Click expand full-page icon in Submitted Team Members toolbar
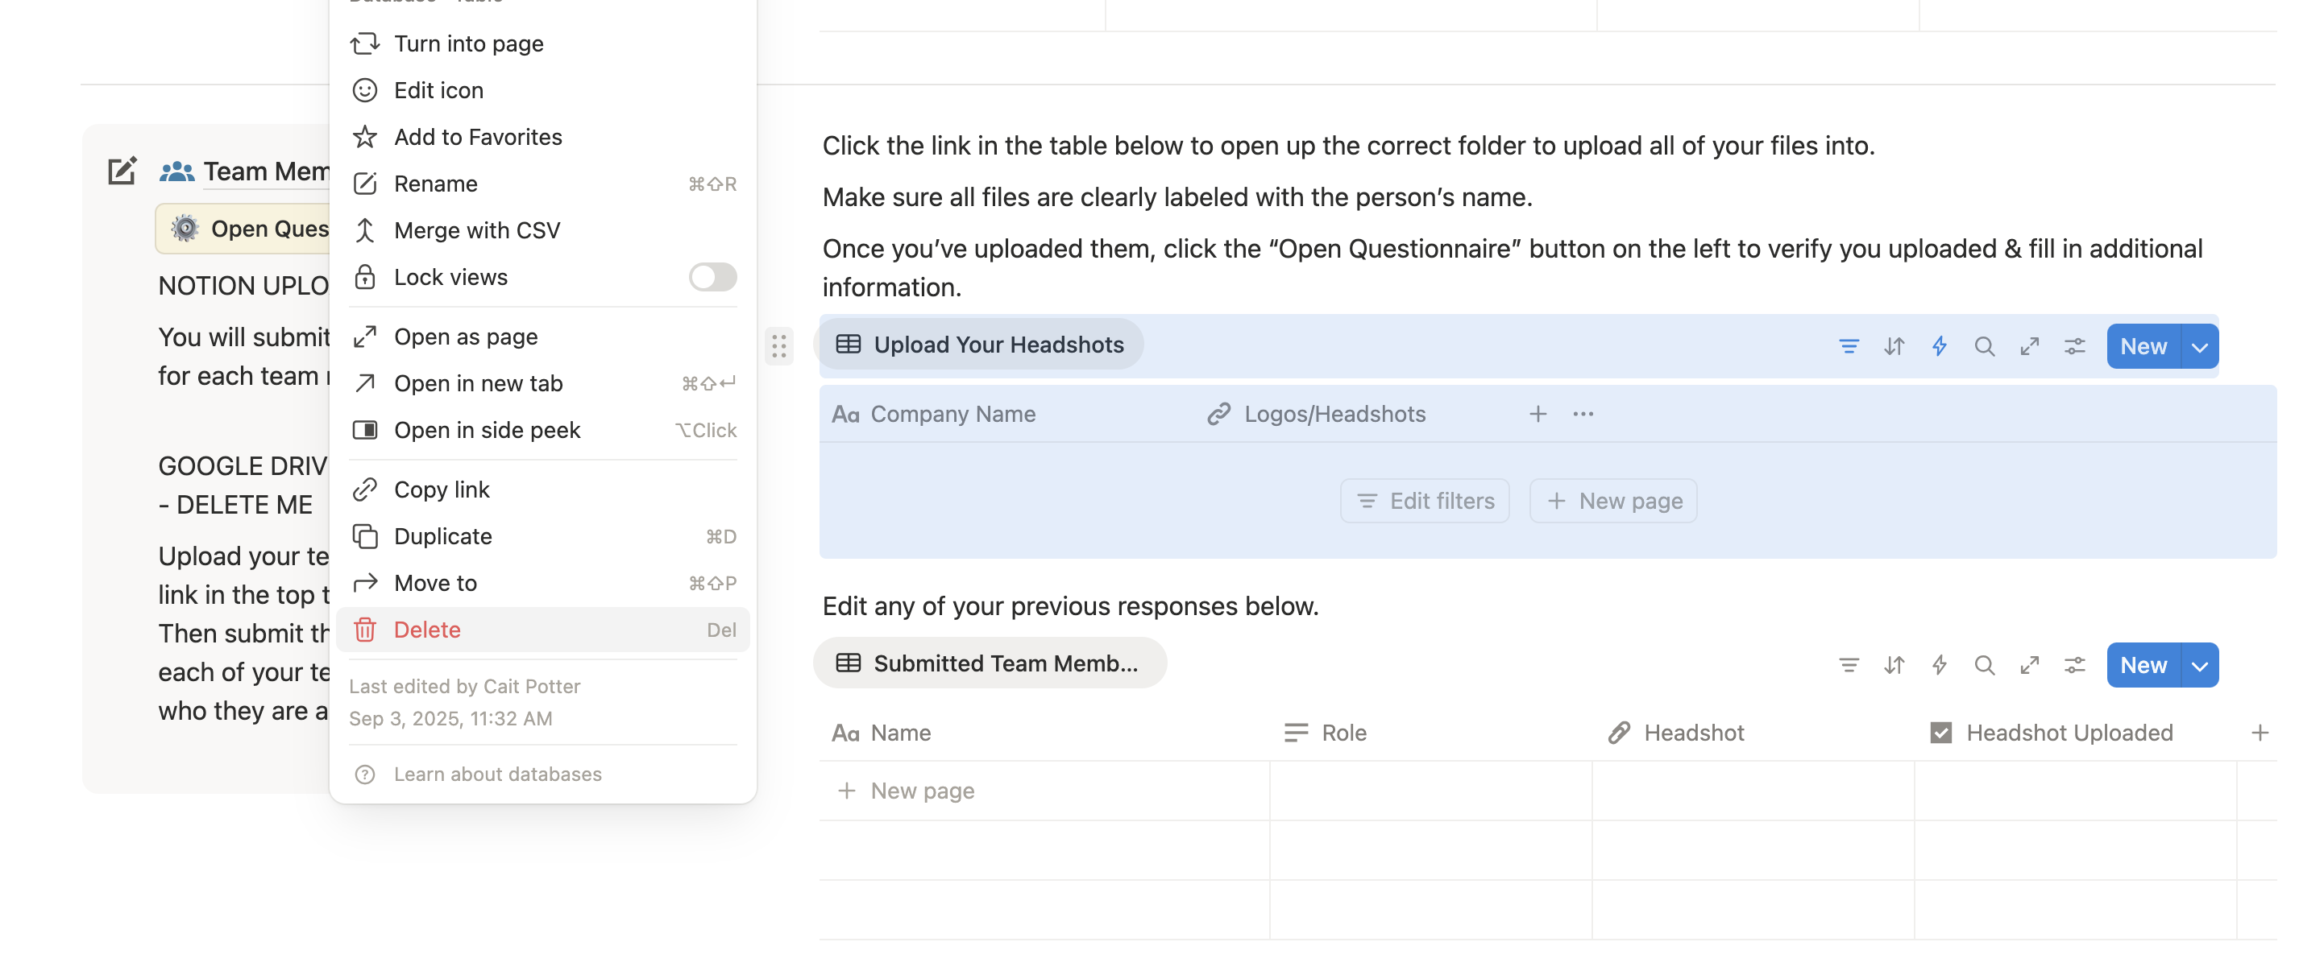Viewport: 2324px width, 979px height. tap(2029, 665)
